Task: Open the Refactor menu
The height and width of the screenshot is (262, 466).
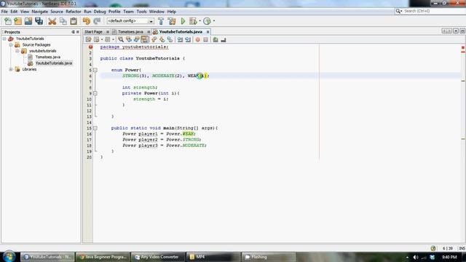Action: (x=73, y=12)
